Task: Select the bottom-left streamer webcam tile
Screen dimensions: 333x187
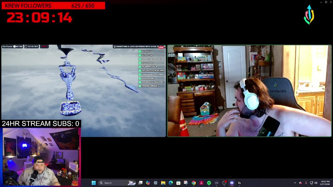Action: [x=41, y=157]
